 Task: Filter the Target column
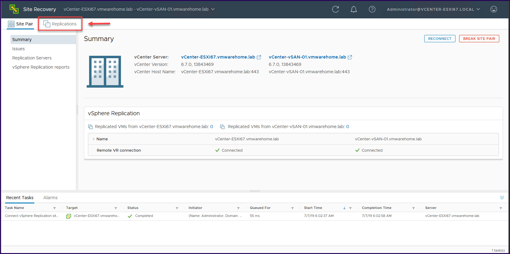[116, 208]
